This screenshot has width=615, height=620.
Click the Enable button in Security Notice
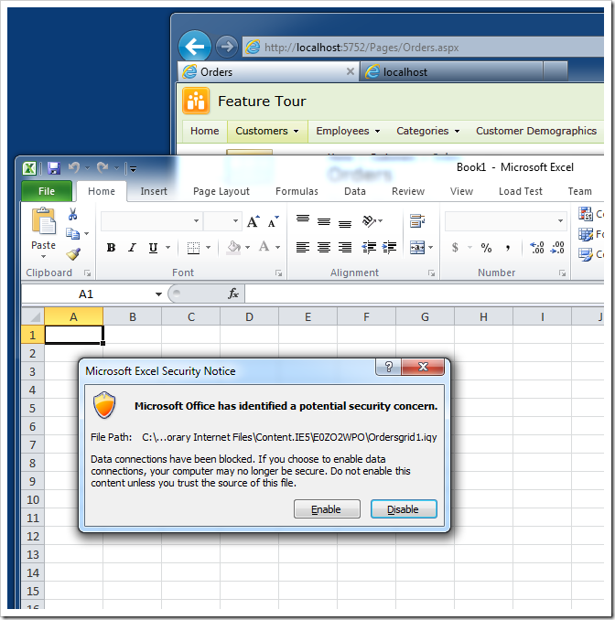[327, 508]
